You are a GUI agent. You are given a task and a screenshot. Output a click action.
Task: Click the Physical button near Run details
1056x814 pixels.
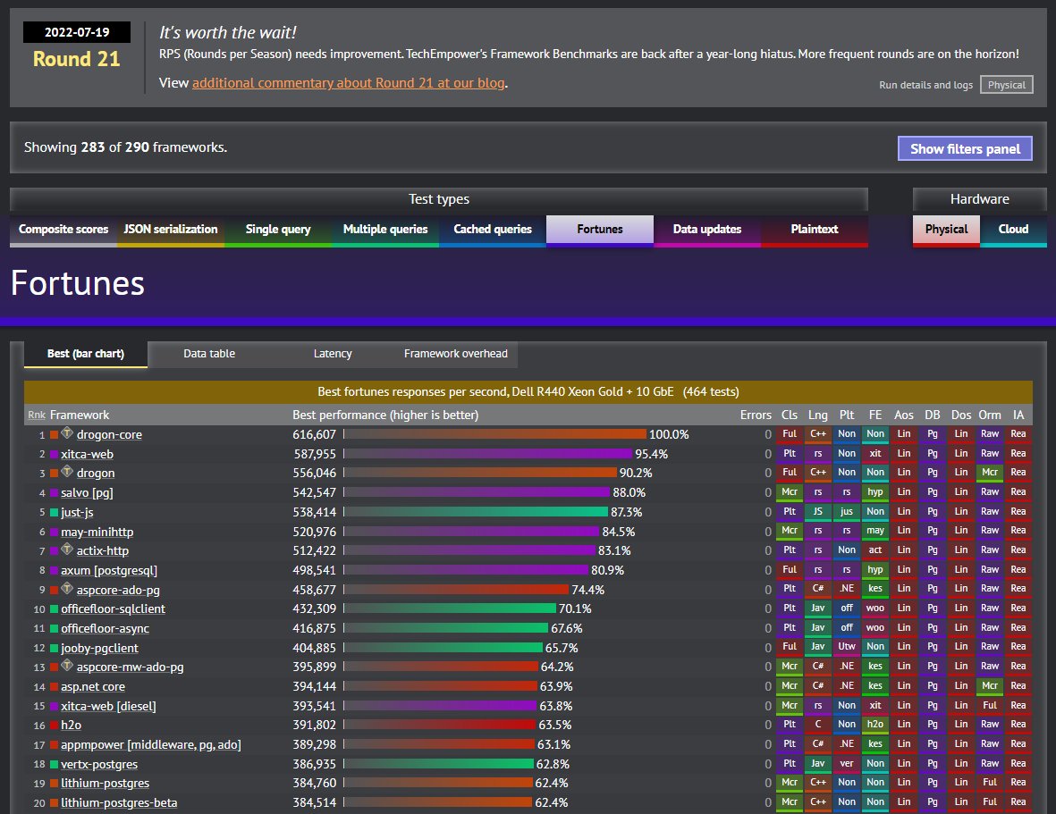pyautogui.click(x=1007, y=85)
